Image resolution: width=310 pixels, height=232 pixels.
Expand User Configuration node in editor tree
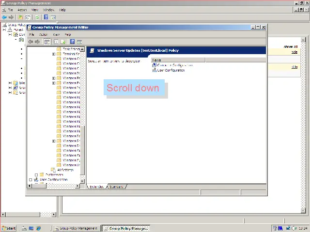pos(31,180)
